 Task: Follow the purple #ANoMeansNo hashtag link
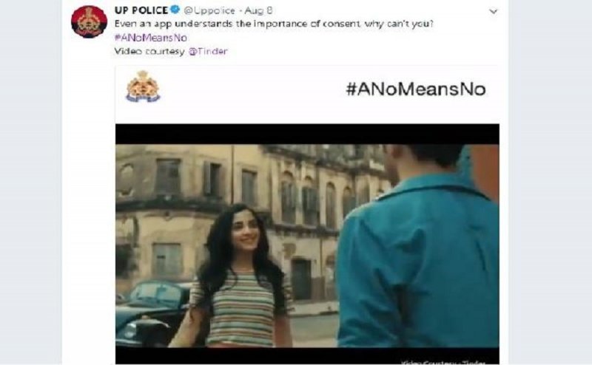tap(151, 38)
